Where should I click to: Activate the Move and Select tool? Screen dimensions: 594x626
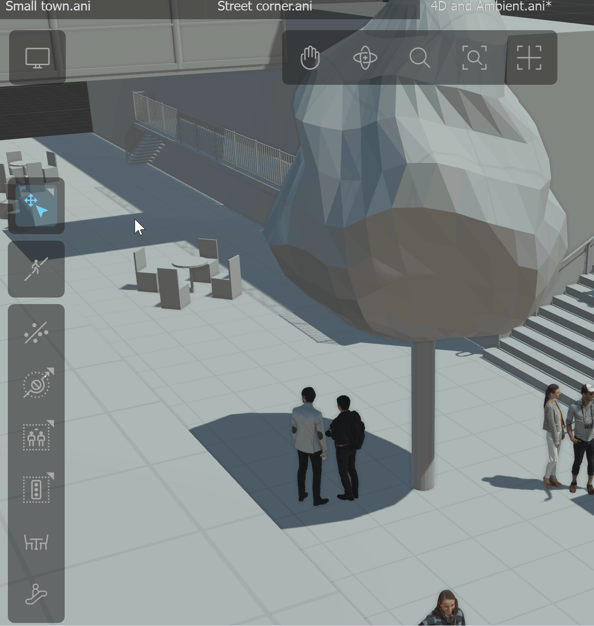coord(36,206)
